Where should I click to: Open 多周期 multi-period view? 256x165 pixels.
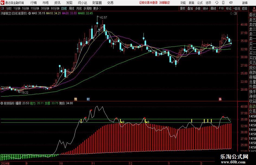pyautogui.click(x=88, y=8)
